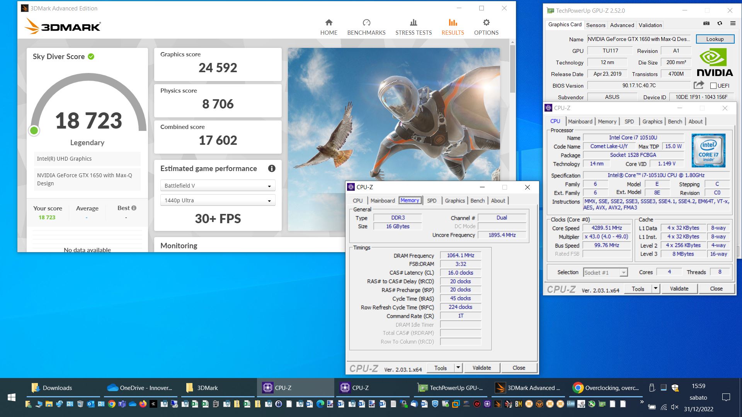Go to 3DMark HOME section
This screenshot has width=742, height=417.
[x=328, y=27]
